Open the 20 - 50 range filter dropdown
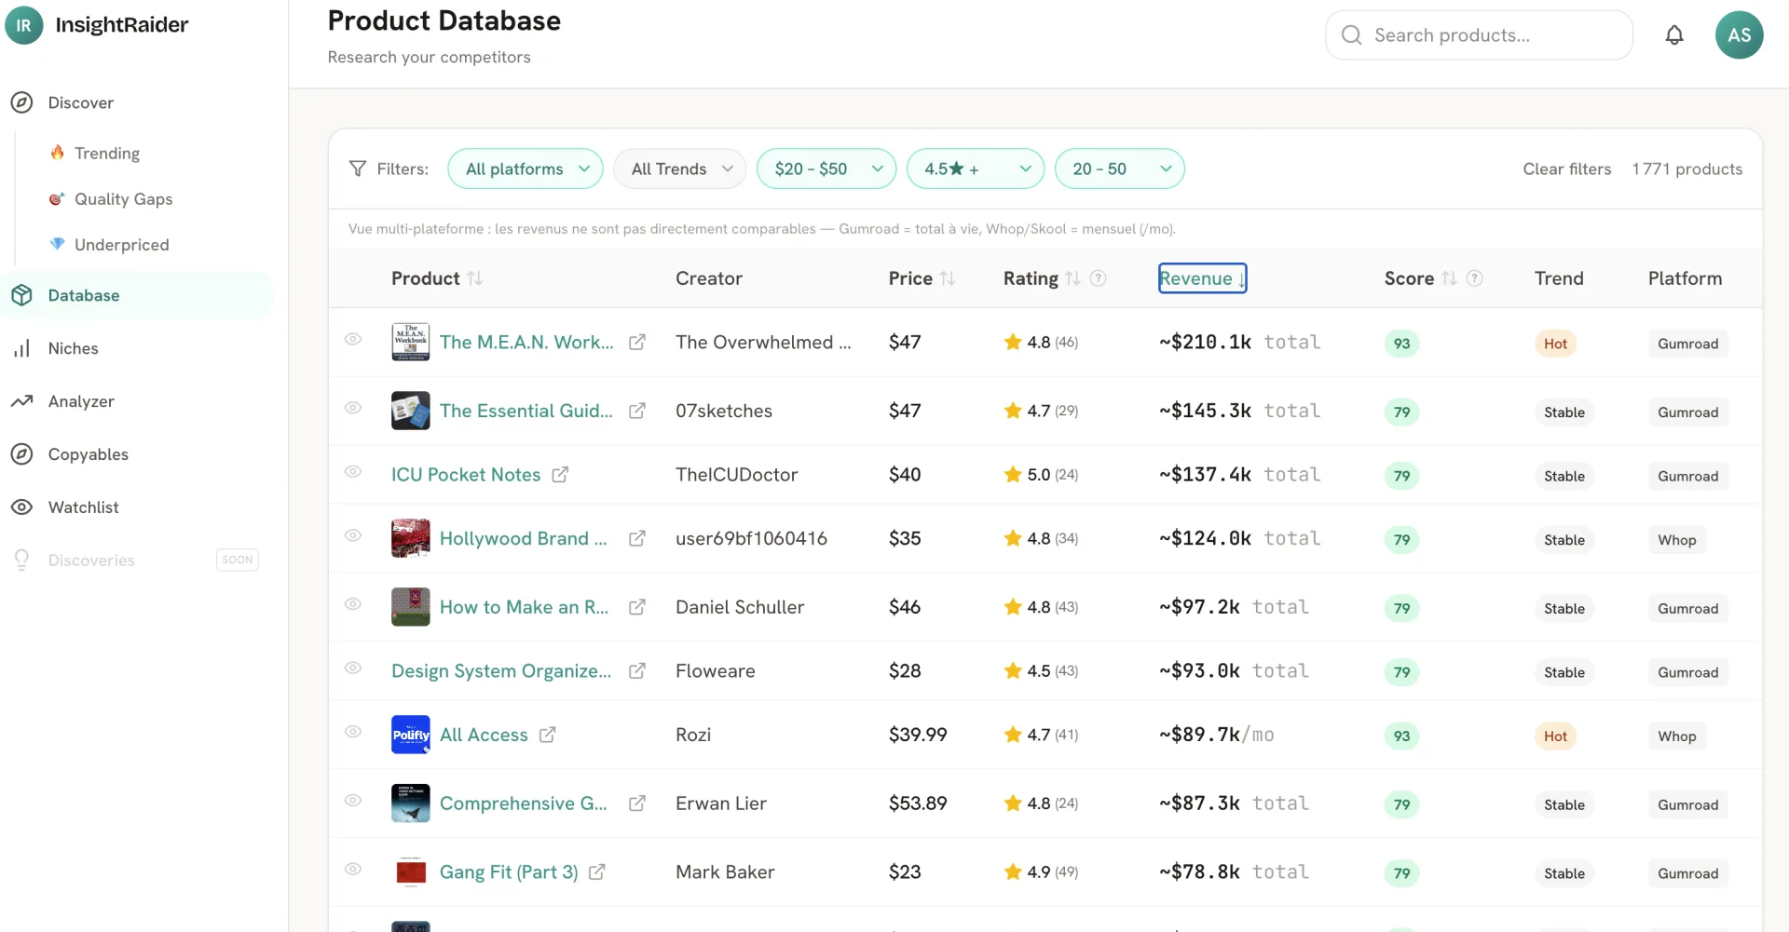Image resolution: width=1789 pixels, height=932 pixels. (x=1120, y=169)
